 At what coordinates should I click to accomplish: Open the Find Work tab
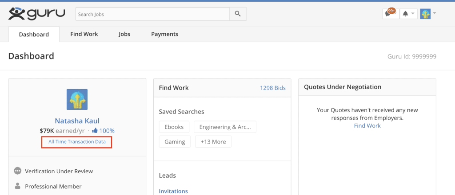[84, 34]
